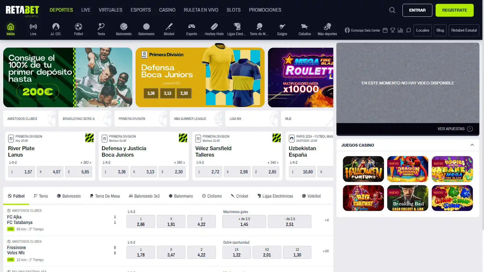Open the VIRTUALES menu

point(110,10)
